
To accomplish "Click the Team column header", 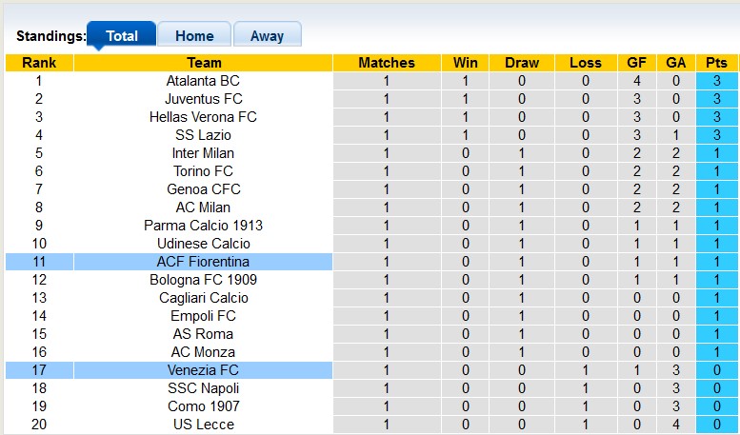I will pyautogui.click(x=204, y=63).
